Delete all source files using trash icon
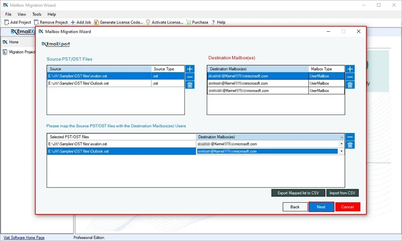Image resolution: width=402 pixels, height=241 pixels. tap(190, 85)
